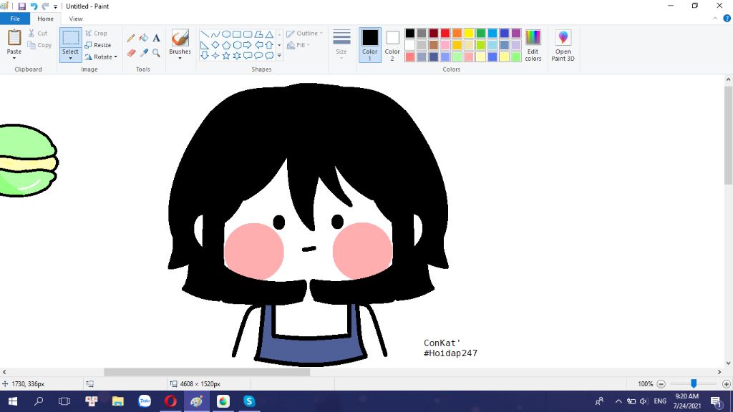Click the rectangular Select tool icon
Viewport: 733px width, 412px height.
click(71, 38)
